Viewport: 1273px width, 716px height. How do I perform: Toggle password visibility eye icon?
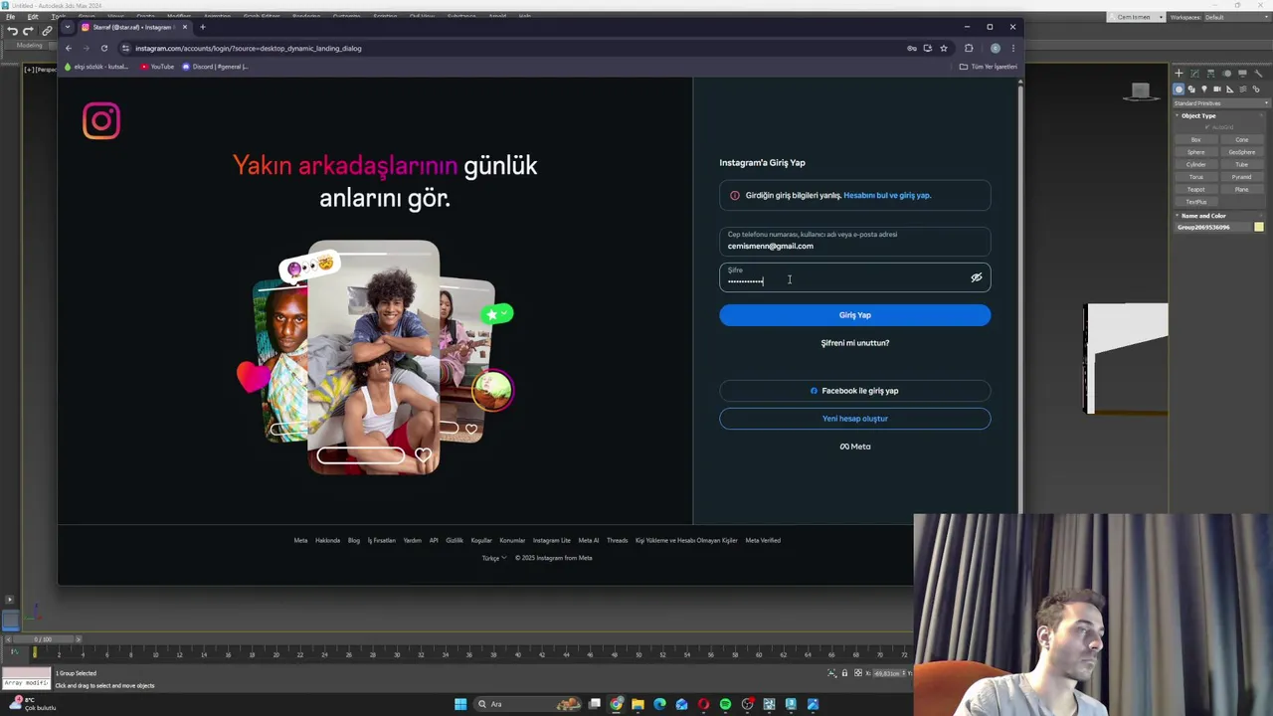pos(977,277)
